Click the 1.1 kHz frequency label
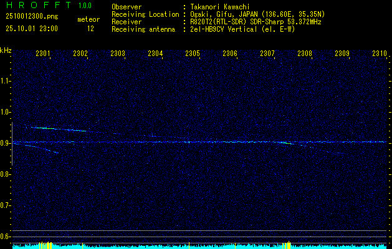 (x=6, y=81)
